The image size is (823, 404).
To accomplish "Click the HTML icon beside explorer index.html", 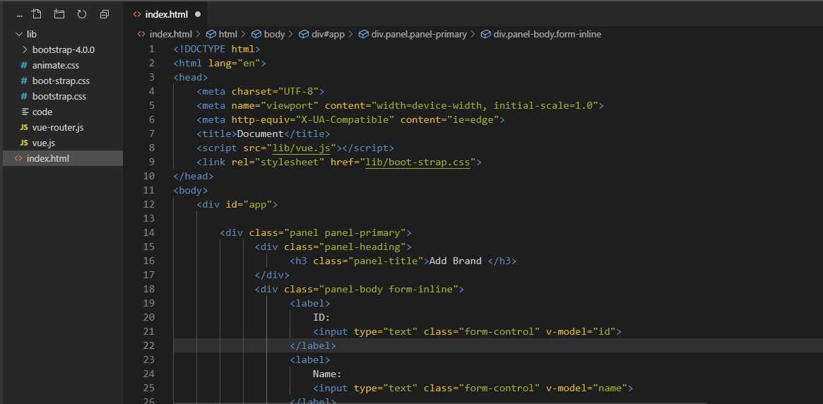I will [18, 158].
